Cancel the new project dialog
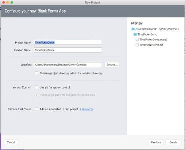The height and width of the screenshot is (150, 185). (11, 142)
